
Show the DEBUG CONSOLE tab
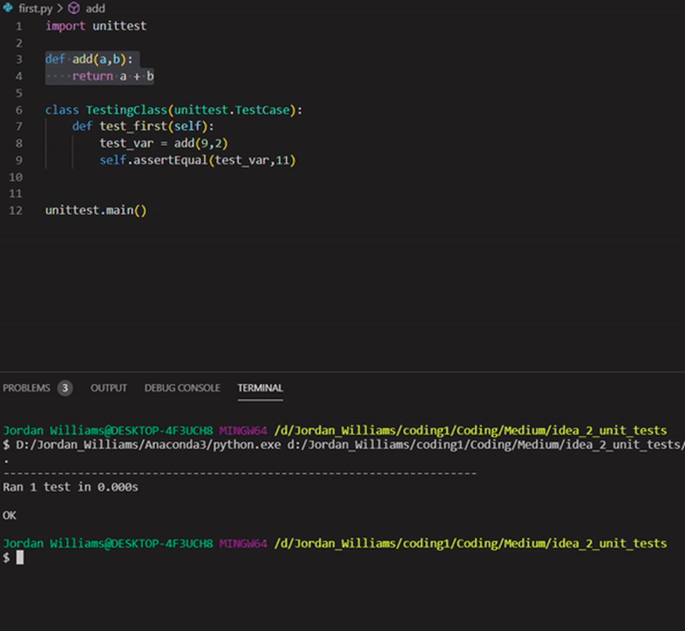pos(182,388)
